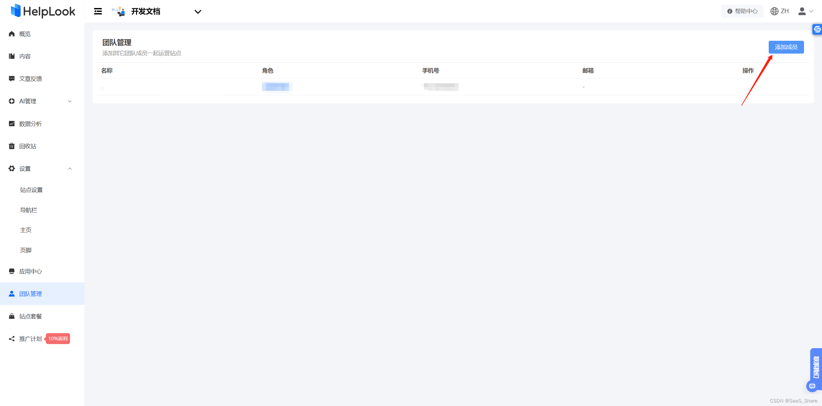Select 站点设置 submenu item
Image resolution: width=822 pixels, height=406 pixels.
click(x=31, y=190)
